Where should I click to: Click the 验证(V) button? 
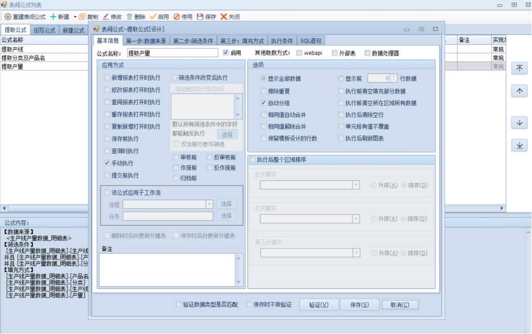click(x=319, y=305)
